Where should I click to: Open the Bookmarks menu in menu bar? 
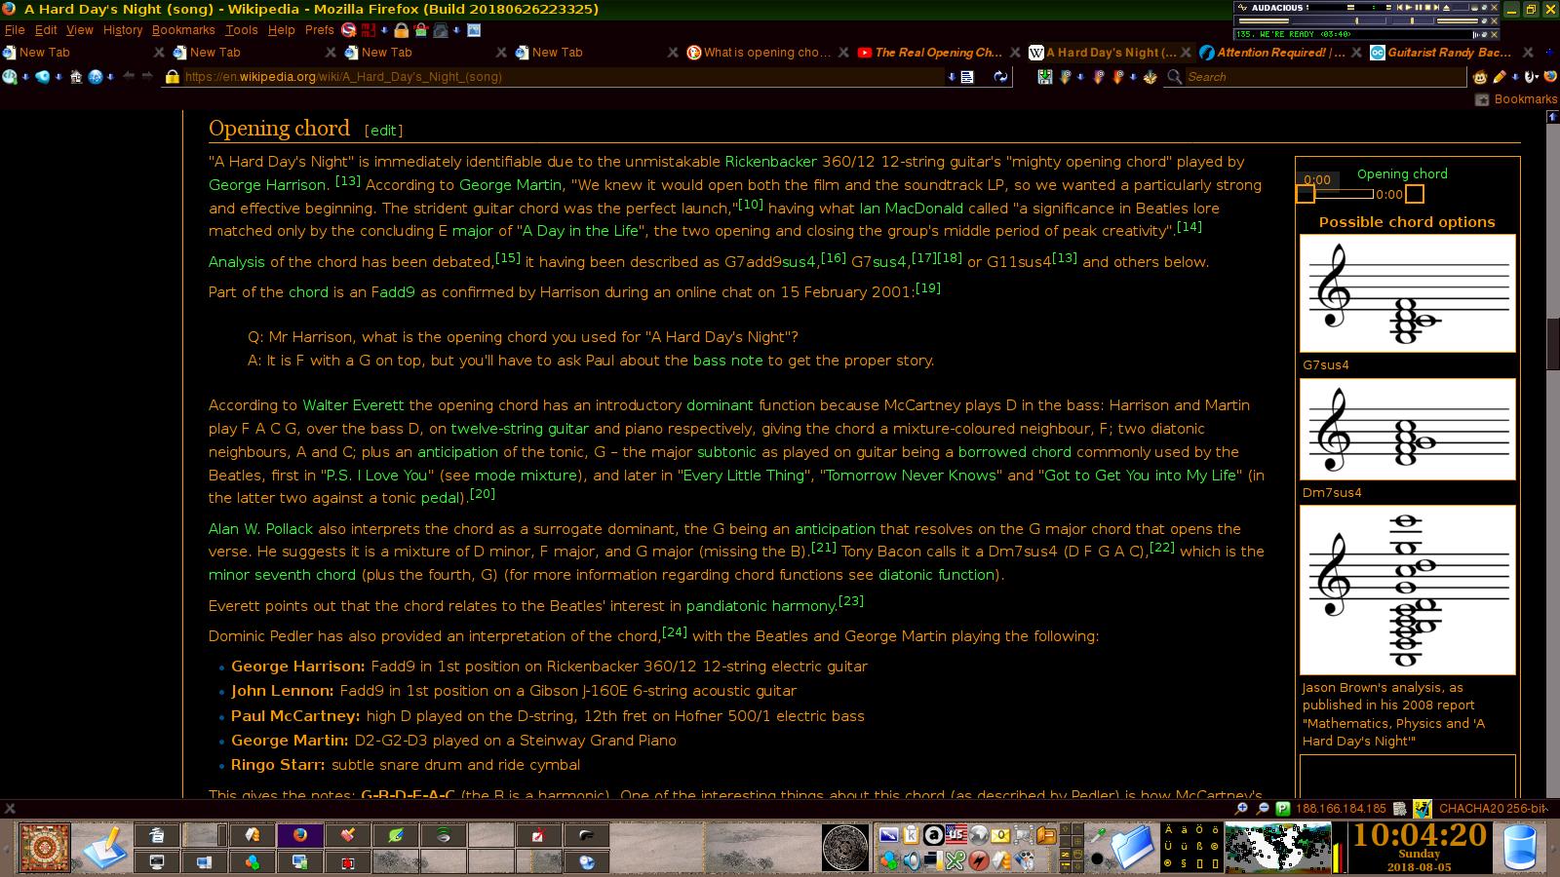pyautogui.click(x=183, y=30)
